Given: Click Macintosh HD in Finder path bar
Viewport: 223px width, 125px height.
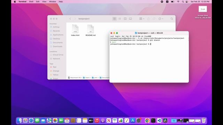Looking at the screenshot, I should [x=74, y=78].
